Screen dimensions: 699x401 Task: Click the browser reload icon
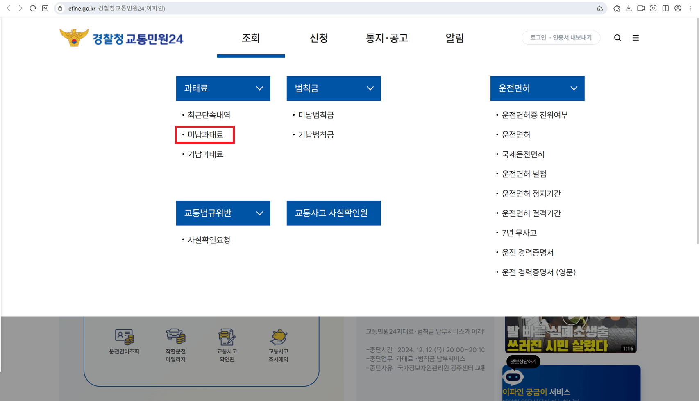point(33,8)
